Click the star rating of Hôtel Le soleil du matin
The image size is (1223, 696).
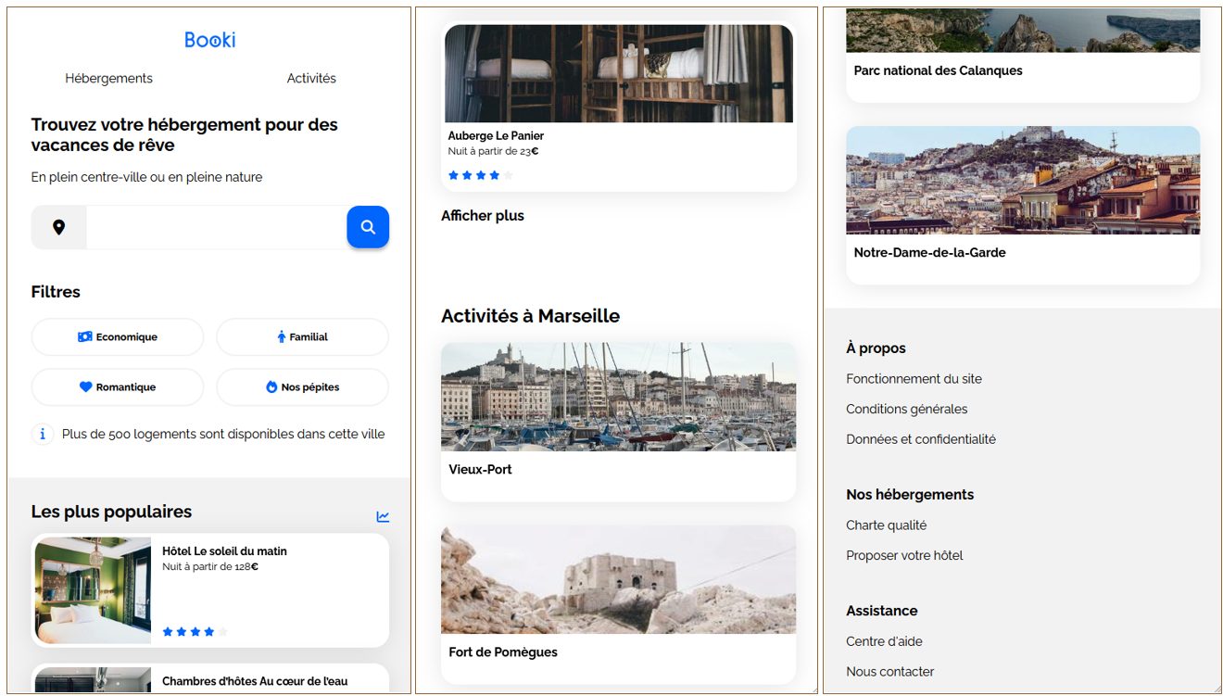click(195, 632)
